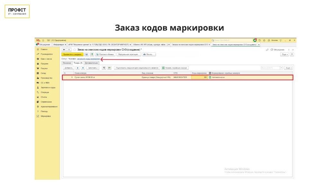This screenshot has height=185, width=329.
Task: Click Протокол обмена button
Action: [105, 54]
